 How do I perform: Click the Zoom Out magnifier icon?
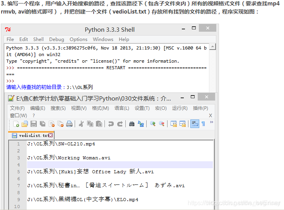tap(162, 124)
